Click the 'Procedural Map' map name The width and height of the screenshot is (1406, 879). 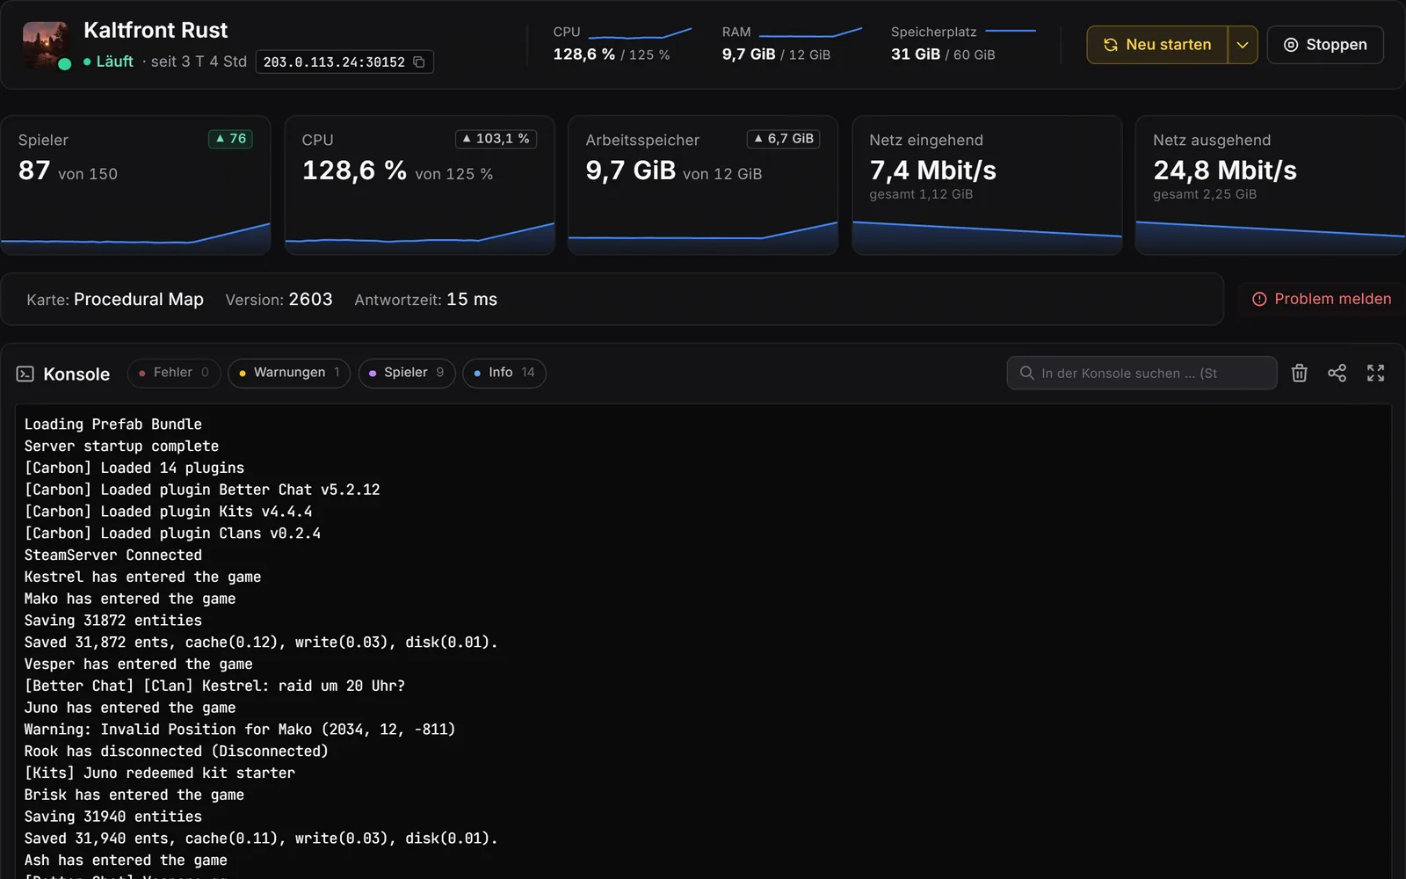(139, 300)
